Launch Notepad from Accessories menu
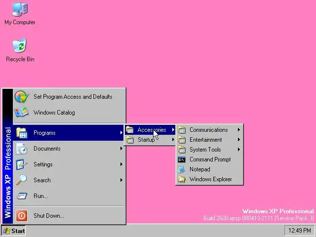316x237 pixels. coord(209,169)
